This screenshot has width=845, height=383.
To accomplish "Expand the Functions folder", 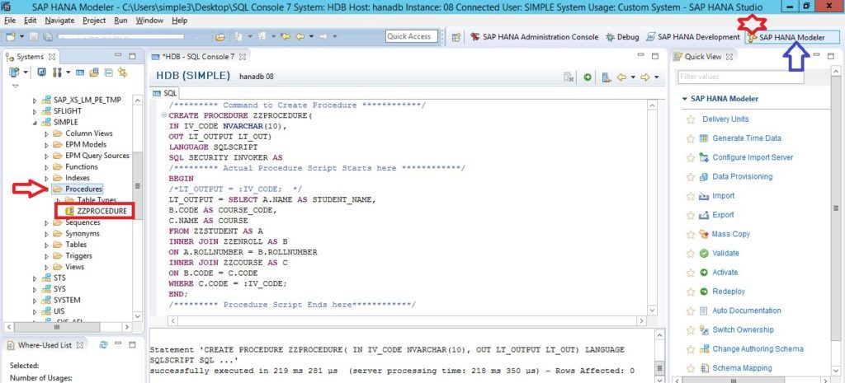I will [47, 166].
